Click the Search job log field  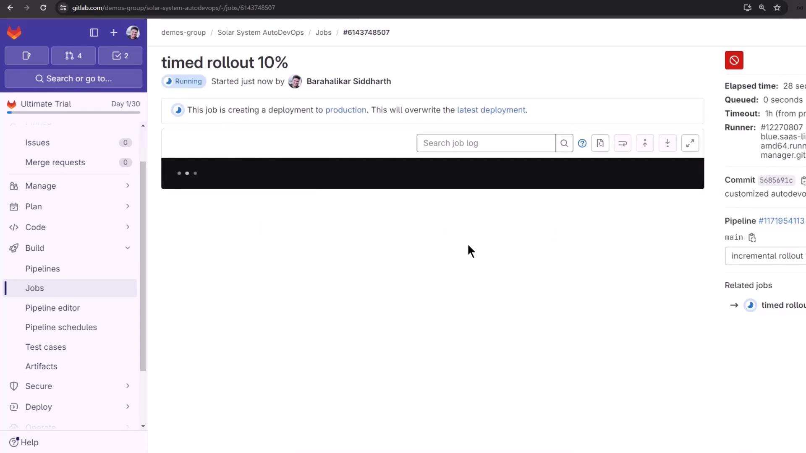click(486, 143)
